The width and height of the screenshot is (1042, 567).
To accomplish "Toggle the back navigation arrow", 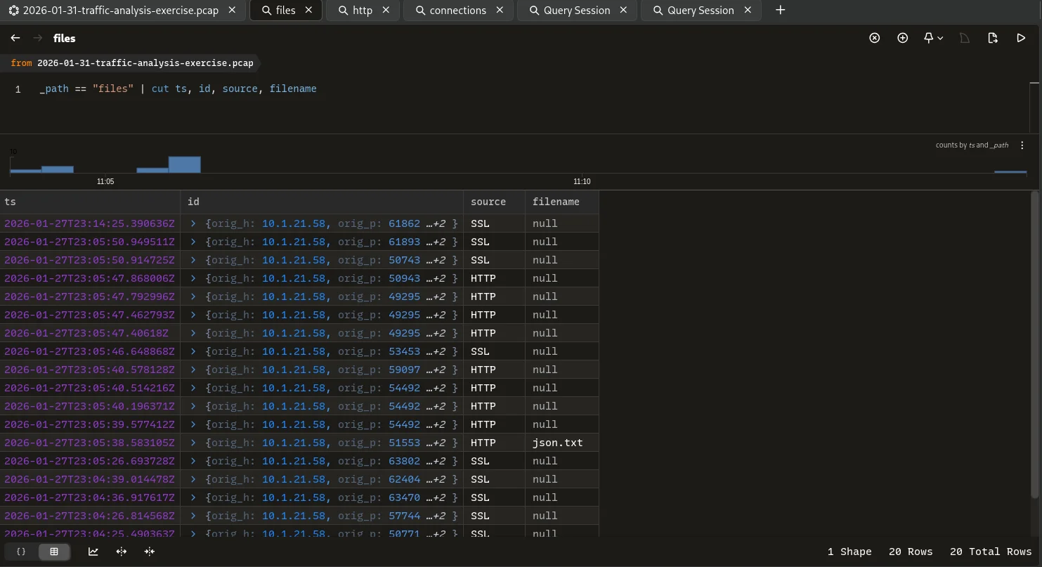I will pyautogui.click(x=15, y=38).
